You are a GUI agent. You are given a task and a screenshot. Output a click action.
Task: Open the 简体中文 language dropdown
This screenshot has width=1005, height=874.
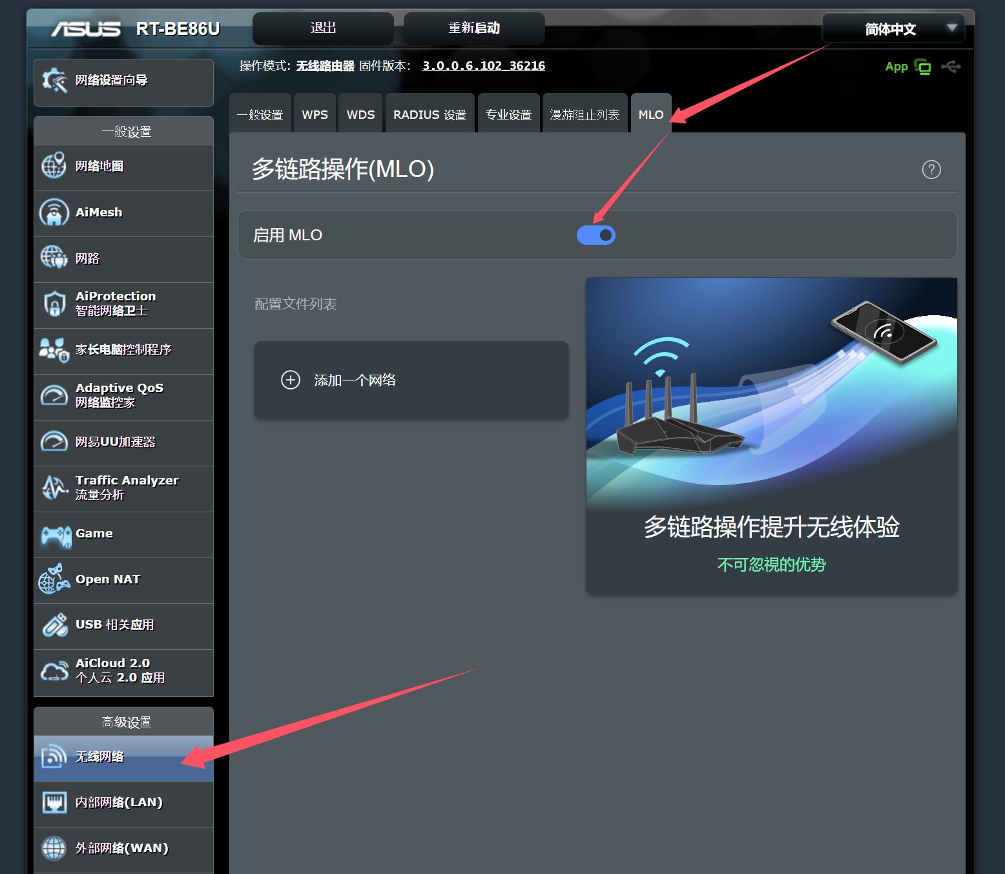(893, 28)
